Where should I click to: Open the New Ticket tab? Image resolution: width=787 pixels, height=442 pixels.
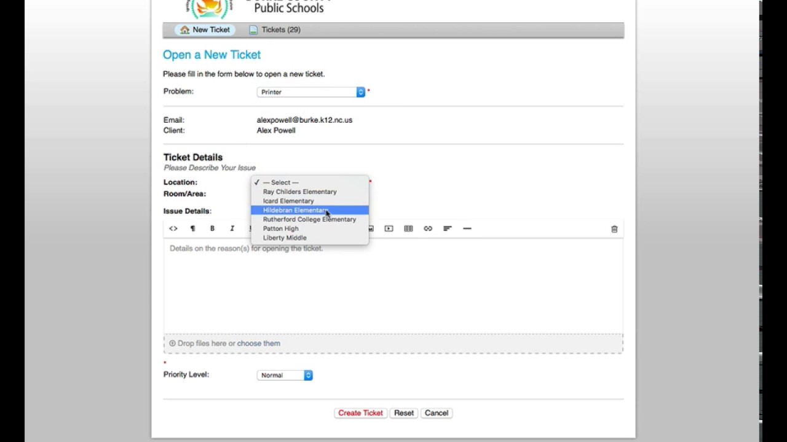pos(205,29)
